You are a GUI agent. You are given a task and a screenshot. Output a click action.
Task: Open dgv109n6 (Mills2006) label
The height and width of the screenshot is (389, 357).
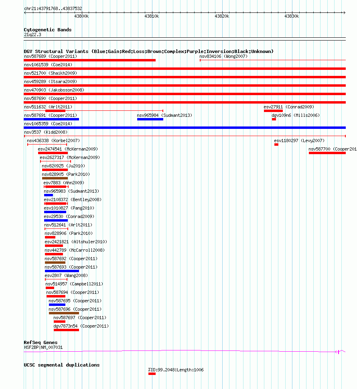tap(296, 115)
